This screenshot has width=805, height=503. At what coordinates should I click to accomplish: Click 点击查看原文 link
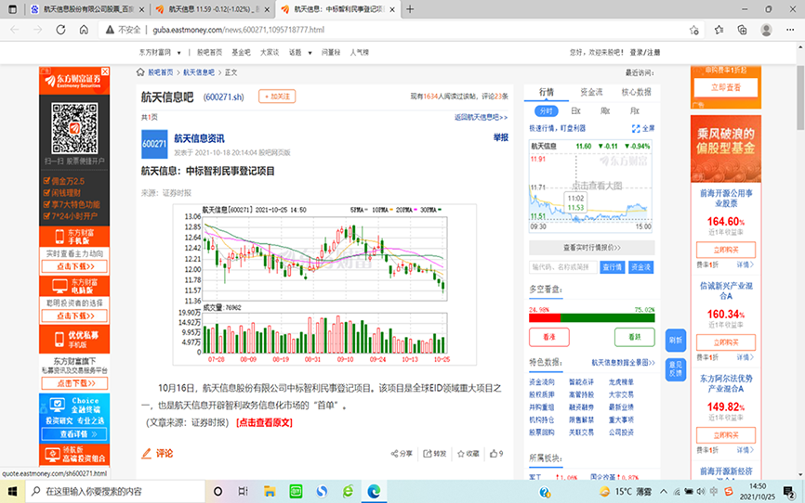pos(264,423)
